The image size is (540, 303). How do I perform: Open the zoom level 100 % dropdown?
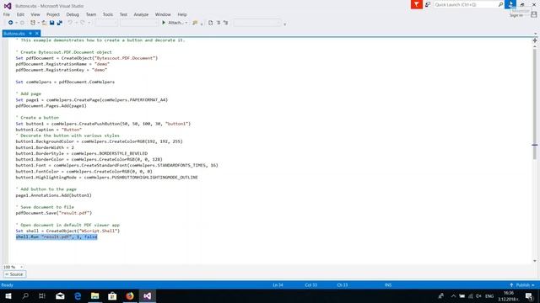pyautogui.click(x=21, y=267)
